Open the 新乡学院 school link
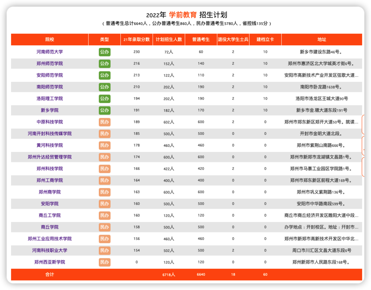The height and width of the screenshot is (290, 371). coord(49,110)
